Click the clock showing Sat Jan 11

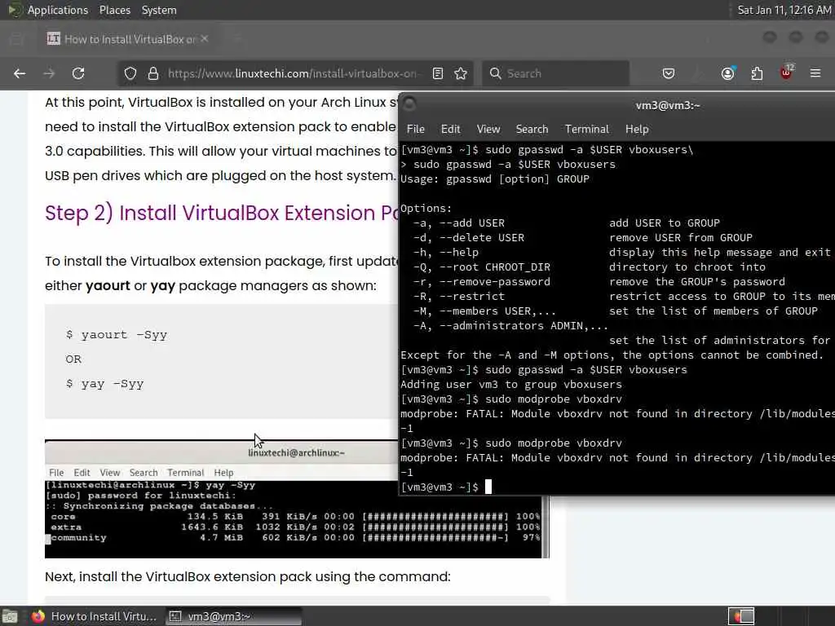[x=784, y=10]
